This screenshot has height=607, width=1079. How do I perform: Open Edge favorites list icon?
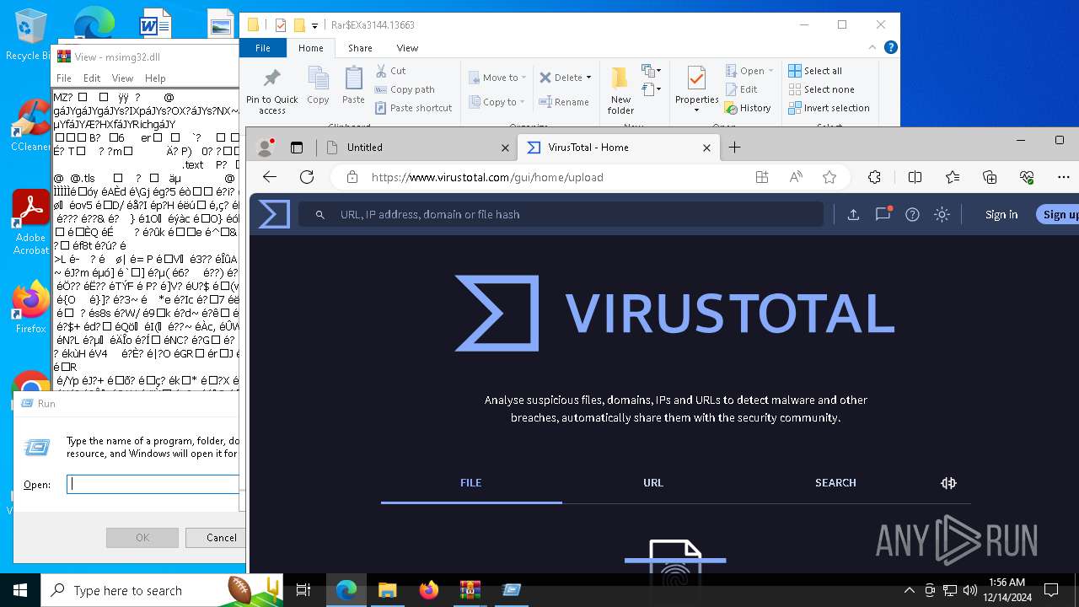coord(953,177)
